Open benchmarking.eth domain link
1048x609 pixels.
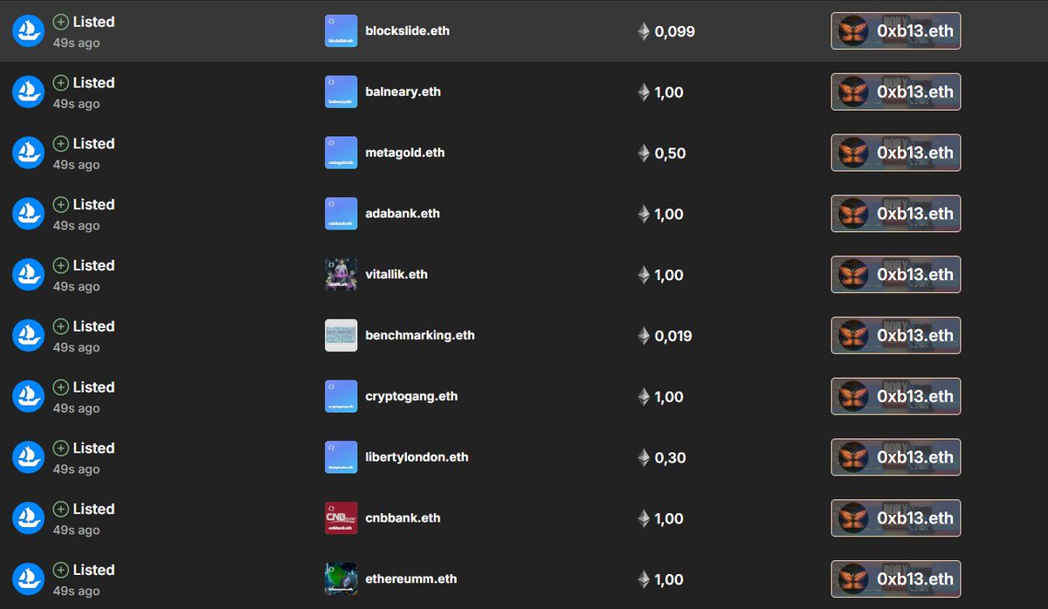(x=419, y=335)
